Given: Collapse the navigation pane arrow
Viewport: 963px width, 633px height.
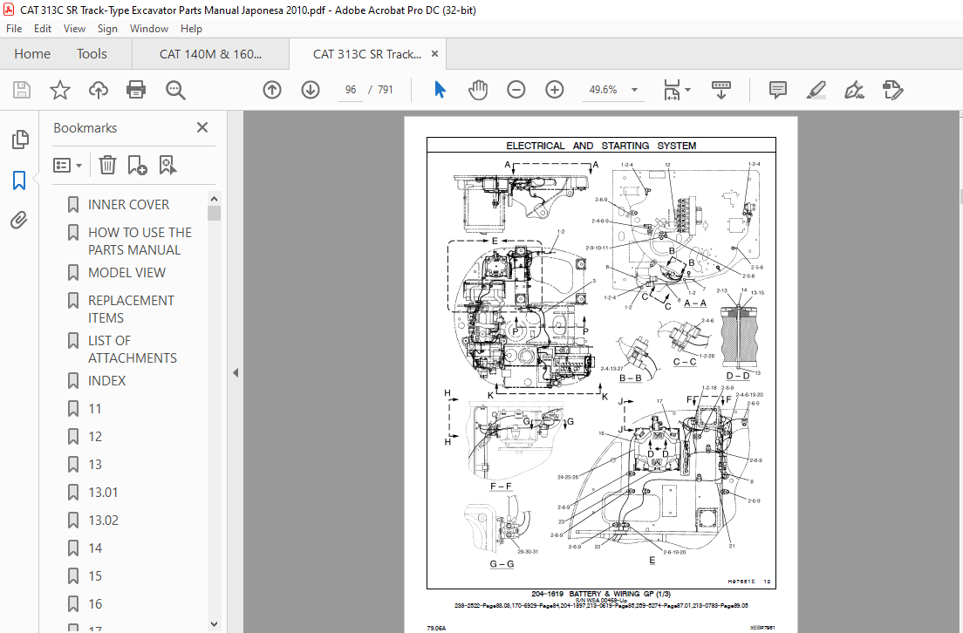Looking at the screenshot, I should click(236, 372).
